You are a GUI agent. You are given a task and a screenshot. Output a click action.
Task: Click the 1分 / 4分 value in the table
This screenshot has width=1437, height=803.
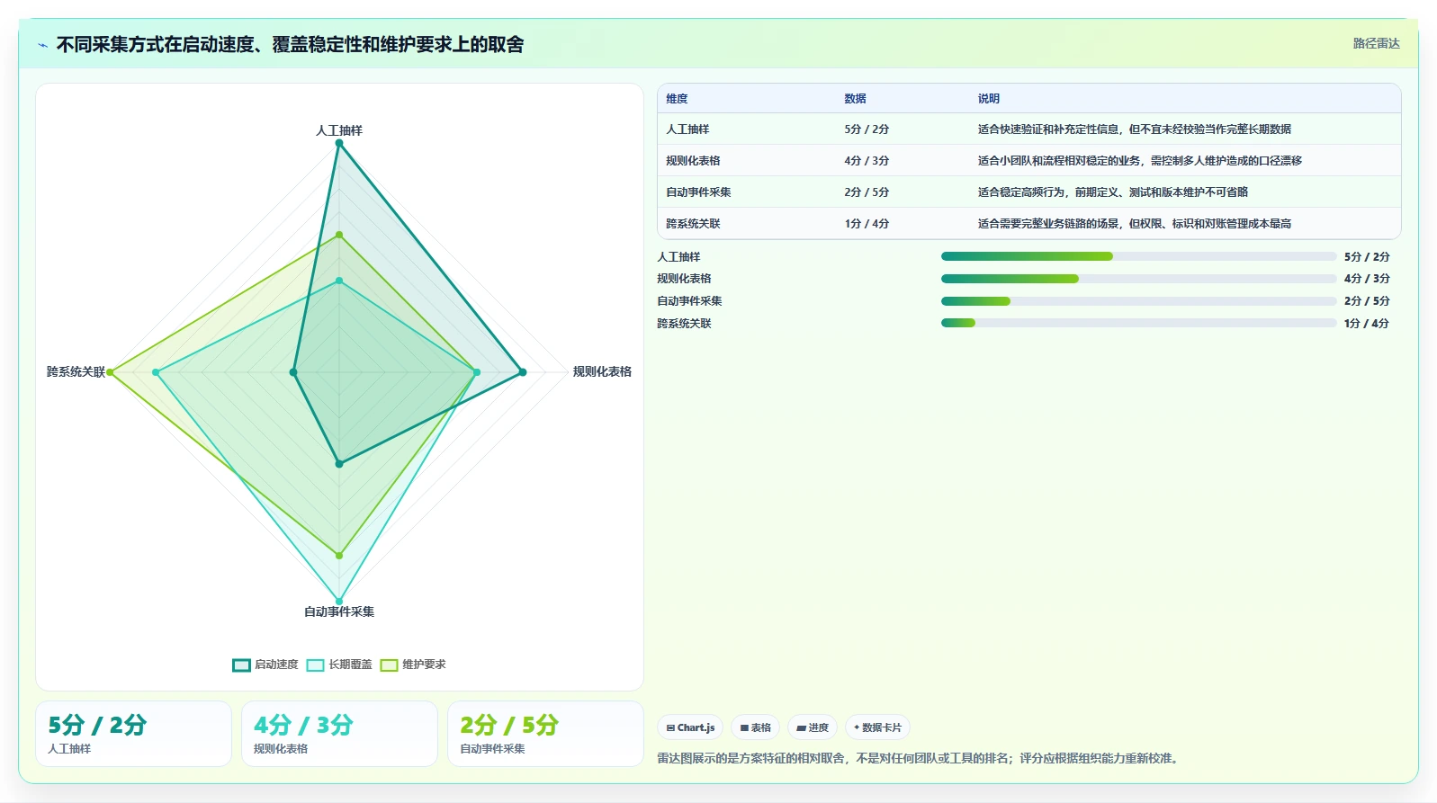click(x=867, y=224)
